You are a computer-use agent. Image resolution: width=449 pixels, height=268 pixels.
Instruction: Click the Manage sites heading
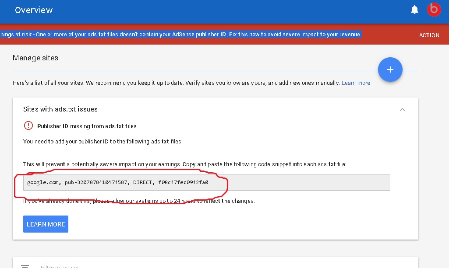pyautogui.click(x=35, y=58)
